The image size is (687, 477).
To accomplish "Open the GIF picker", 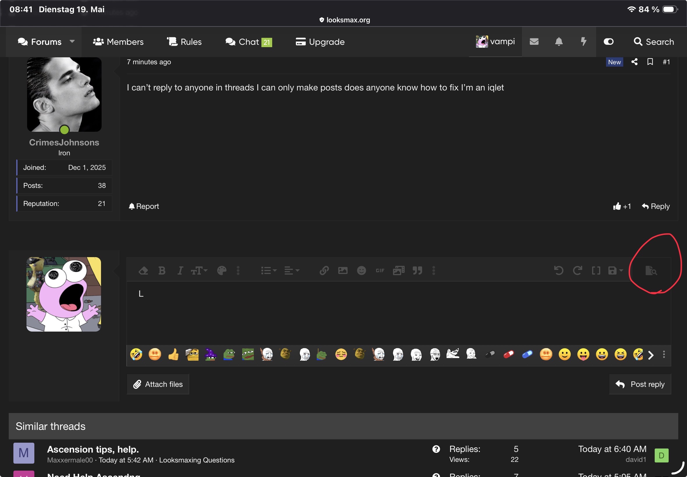I will (380, 270).
